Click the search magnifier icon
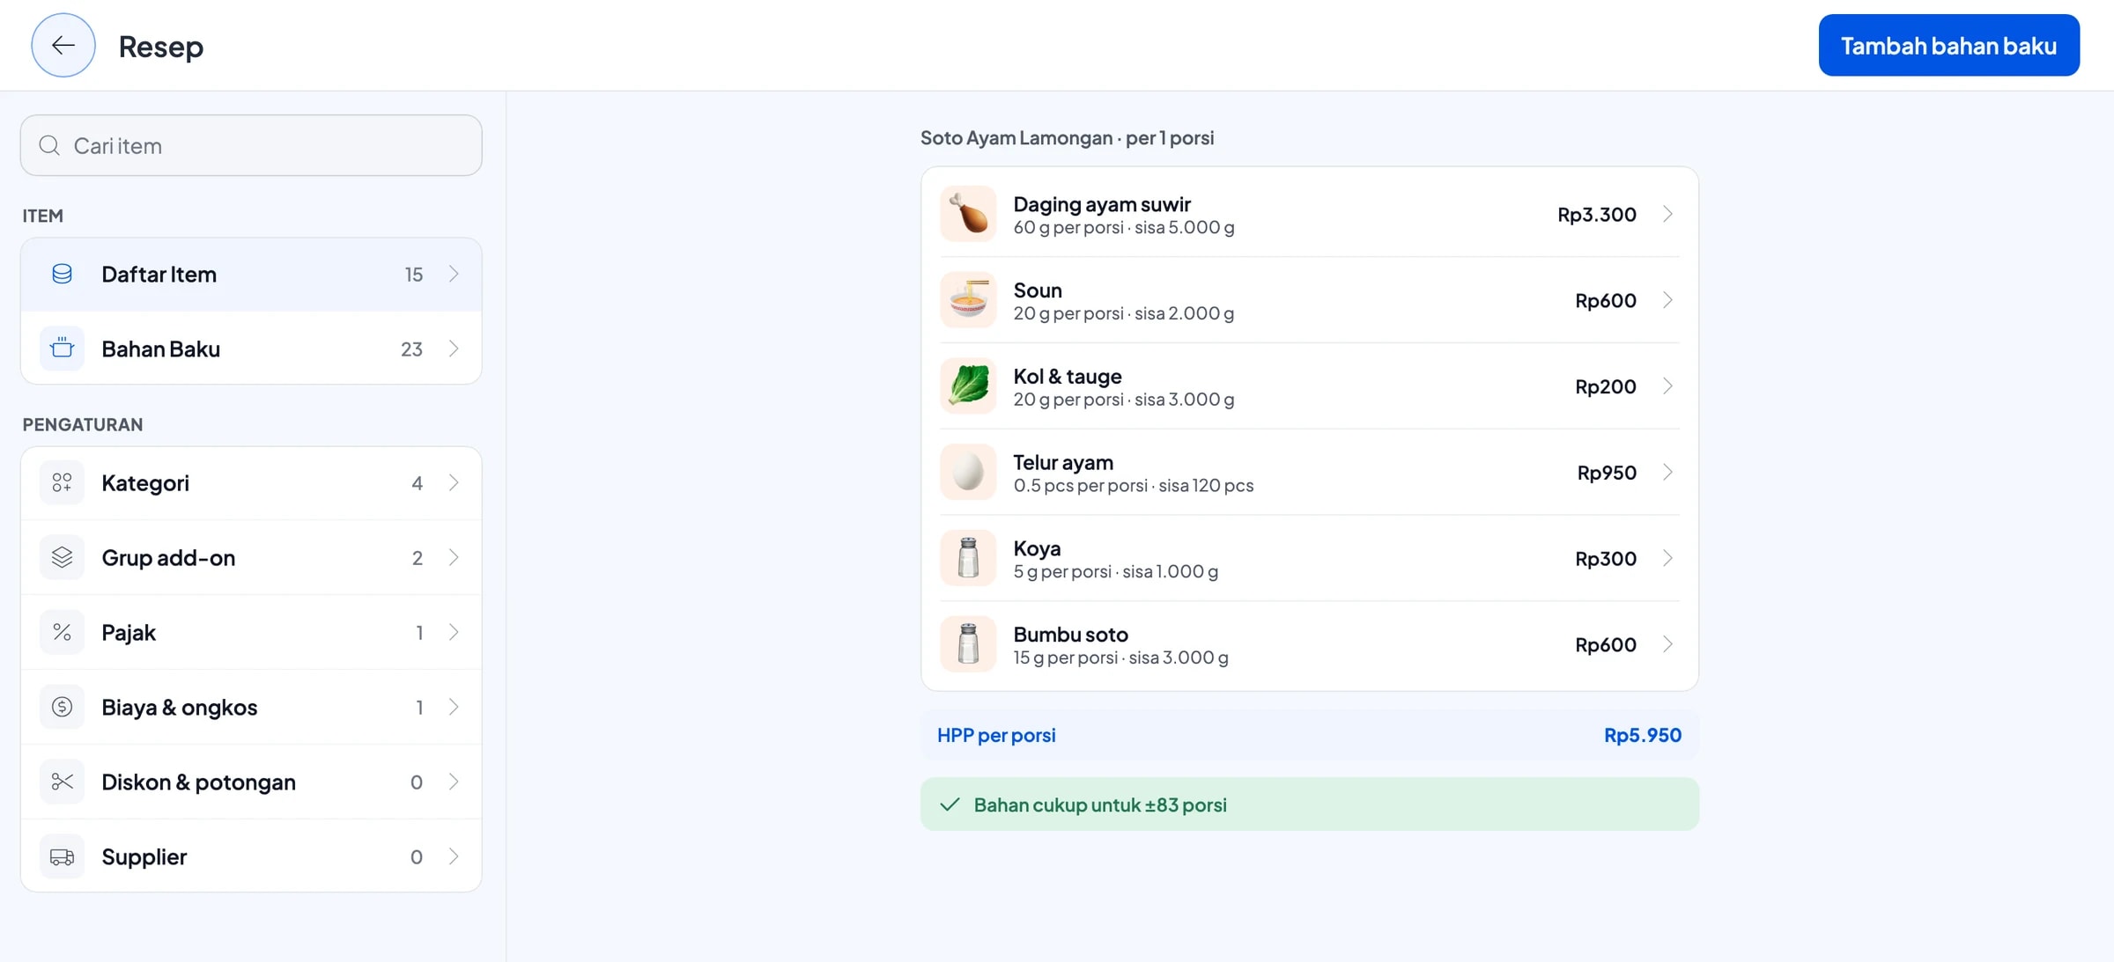The image size is (2114, 962). pos(50,145)
